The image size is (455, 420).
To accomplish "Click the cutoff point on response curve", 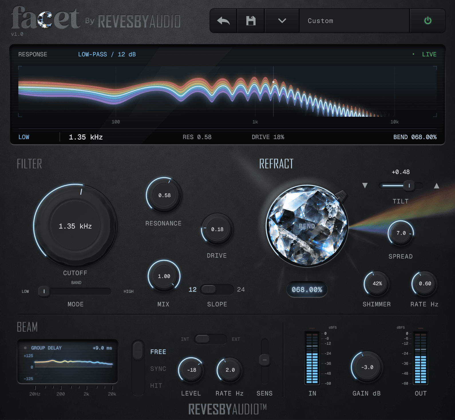I will click(x=273, y=82).
